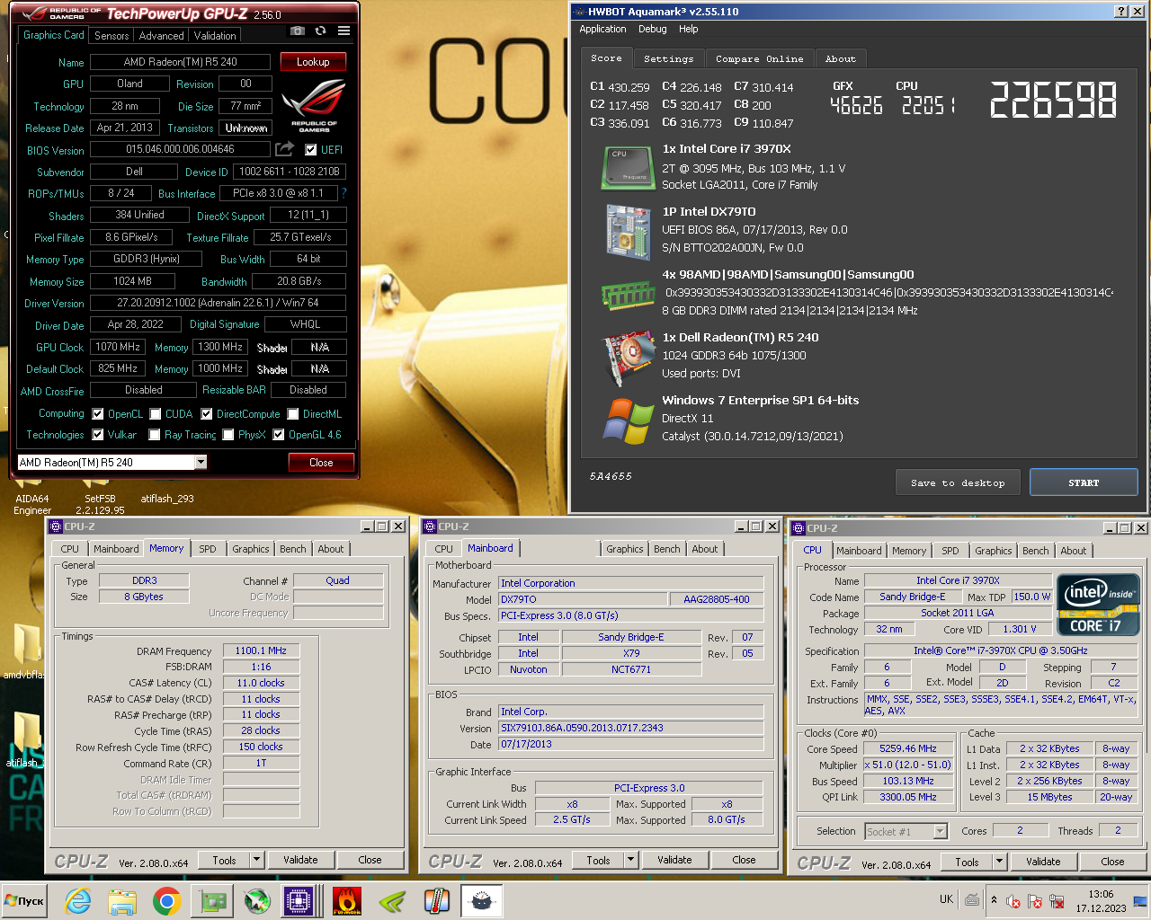
Task: Click the CPU chip icon in Aquamark
Action: 627,168
